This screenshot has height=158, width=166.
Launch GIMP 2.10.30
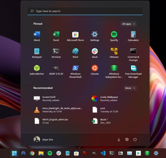[x=56, y=70]
